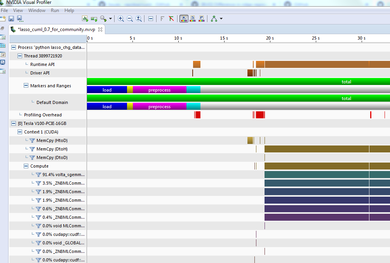Click the restore view icon in left sidebar
390x263 pixels.
(x=2, y=28)
